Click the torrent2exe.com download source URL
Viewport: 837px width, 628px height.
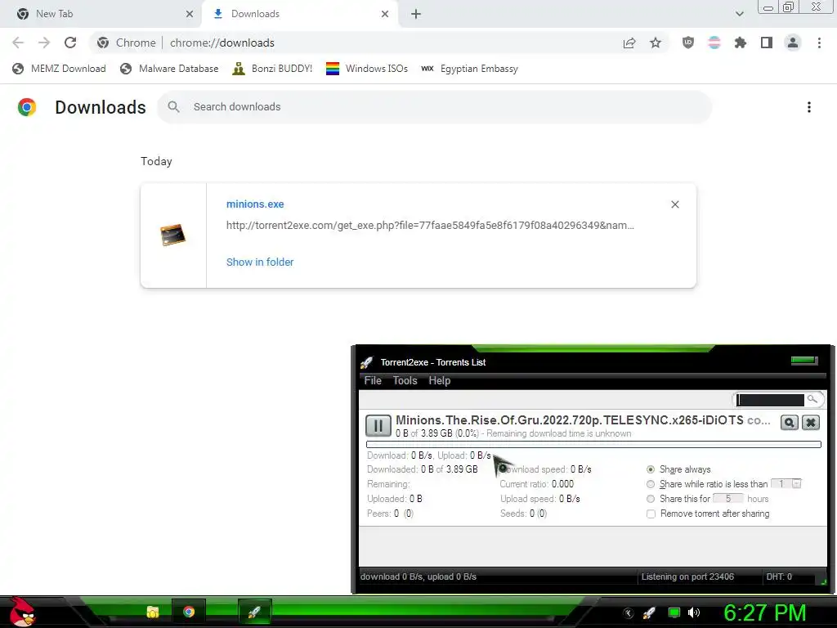430,226
